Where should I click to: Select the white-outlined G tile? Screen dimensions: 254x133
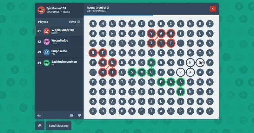tap(200, 62)
